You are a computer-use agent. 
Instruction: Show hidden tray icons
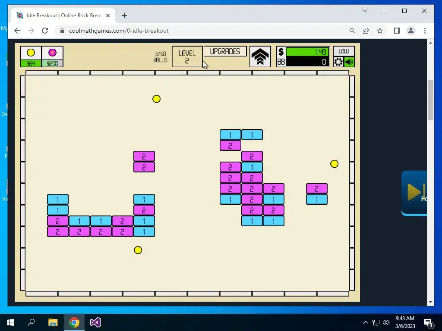point(365,322)
